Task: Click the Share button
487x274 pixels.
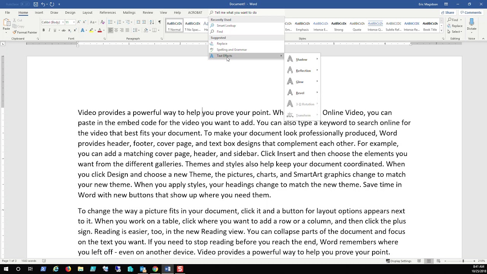Action: [x=448, y=13]
